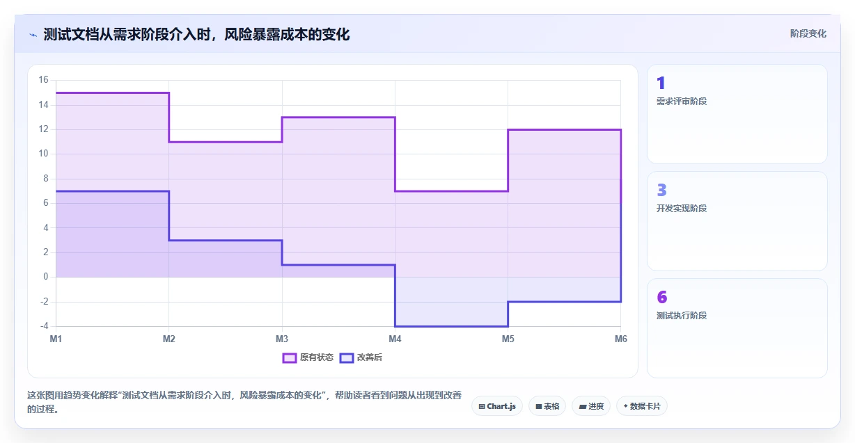Image resolution: width=855 pixels, height=443 pixels.
Task: Open the 需求评审阶段 card
Action: coord(737,114)
